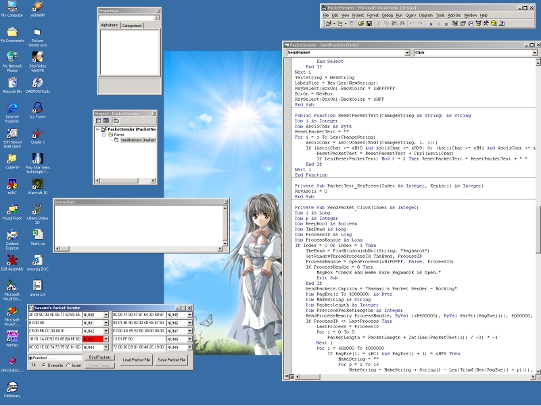Click View Object icon in Project window
This screenshot has height=406, width=541.
[x=106, y=121]
